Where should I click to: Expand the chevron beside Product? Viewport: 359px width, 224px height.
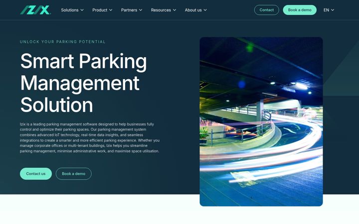[111, 10]
